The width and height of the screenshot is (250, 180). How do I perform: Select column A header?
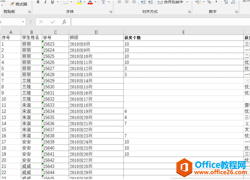point(11,32)
